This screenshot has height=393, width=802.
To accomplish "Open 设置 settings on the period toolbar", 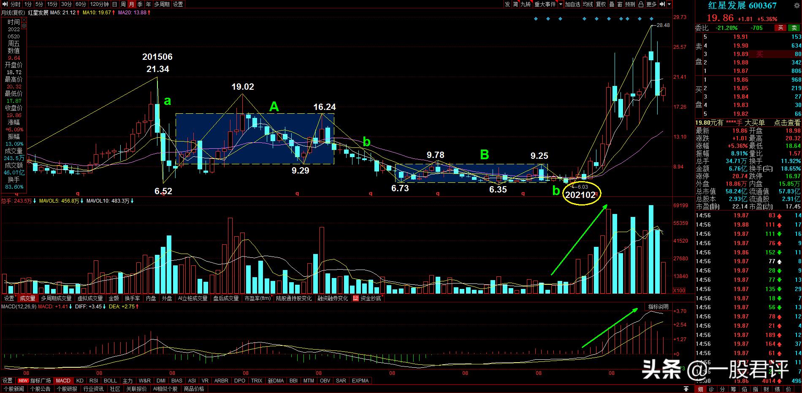I will pyautogui.click(x=178, y=4).
